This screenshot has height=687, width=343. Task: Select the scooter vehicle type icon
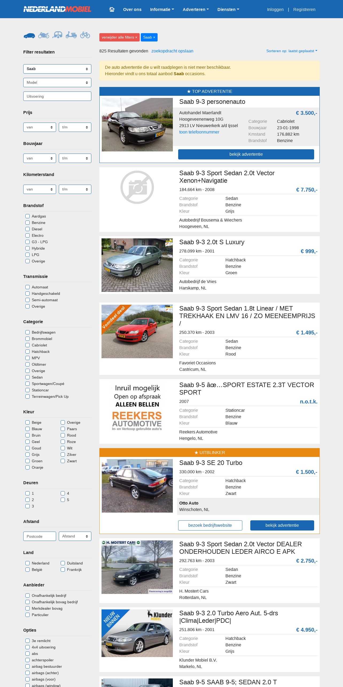(71, 35)
